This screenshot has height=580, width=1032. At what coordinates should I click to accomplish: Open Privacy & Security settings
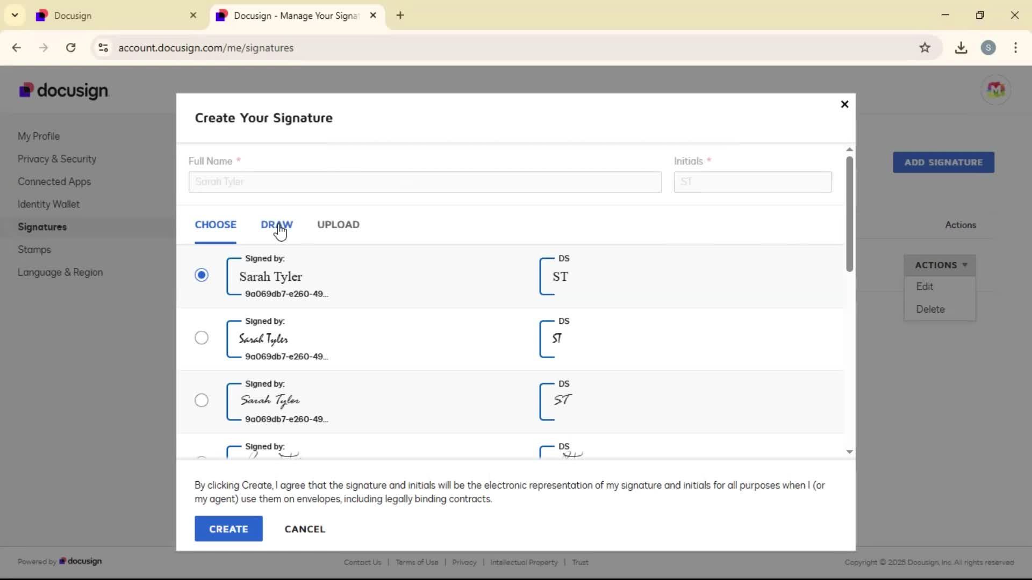[x=57, y=159]
